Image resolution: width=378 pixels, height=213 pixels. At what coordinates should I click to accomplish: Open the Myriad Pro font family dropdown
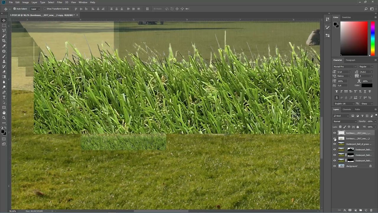click(345, 67)
